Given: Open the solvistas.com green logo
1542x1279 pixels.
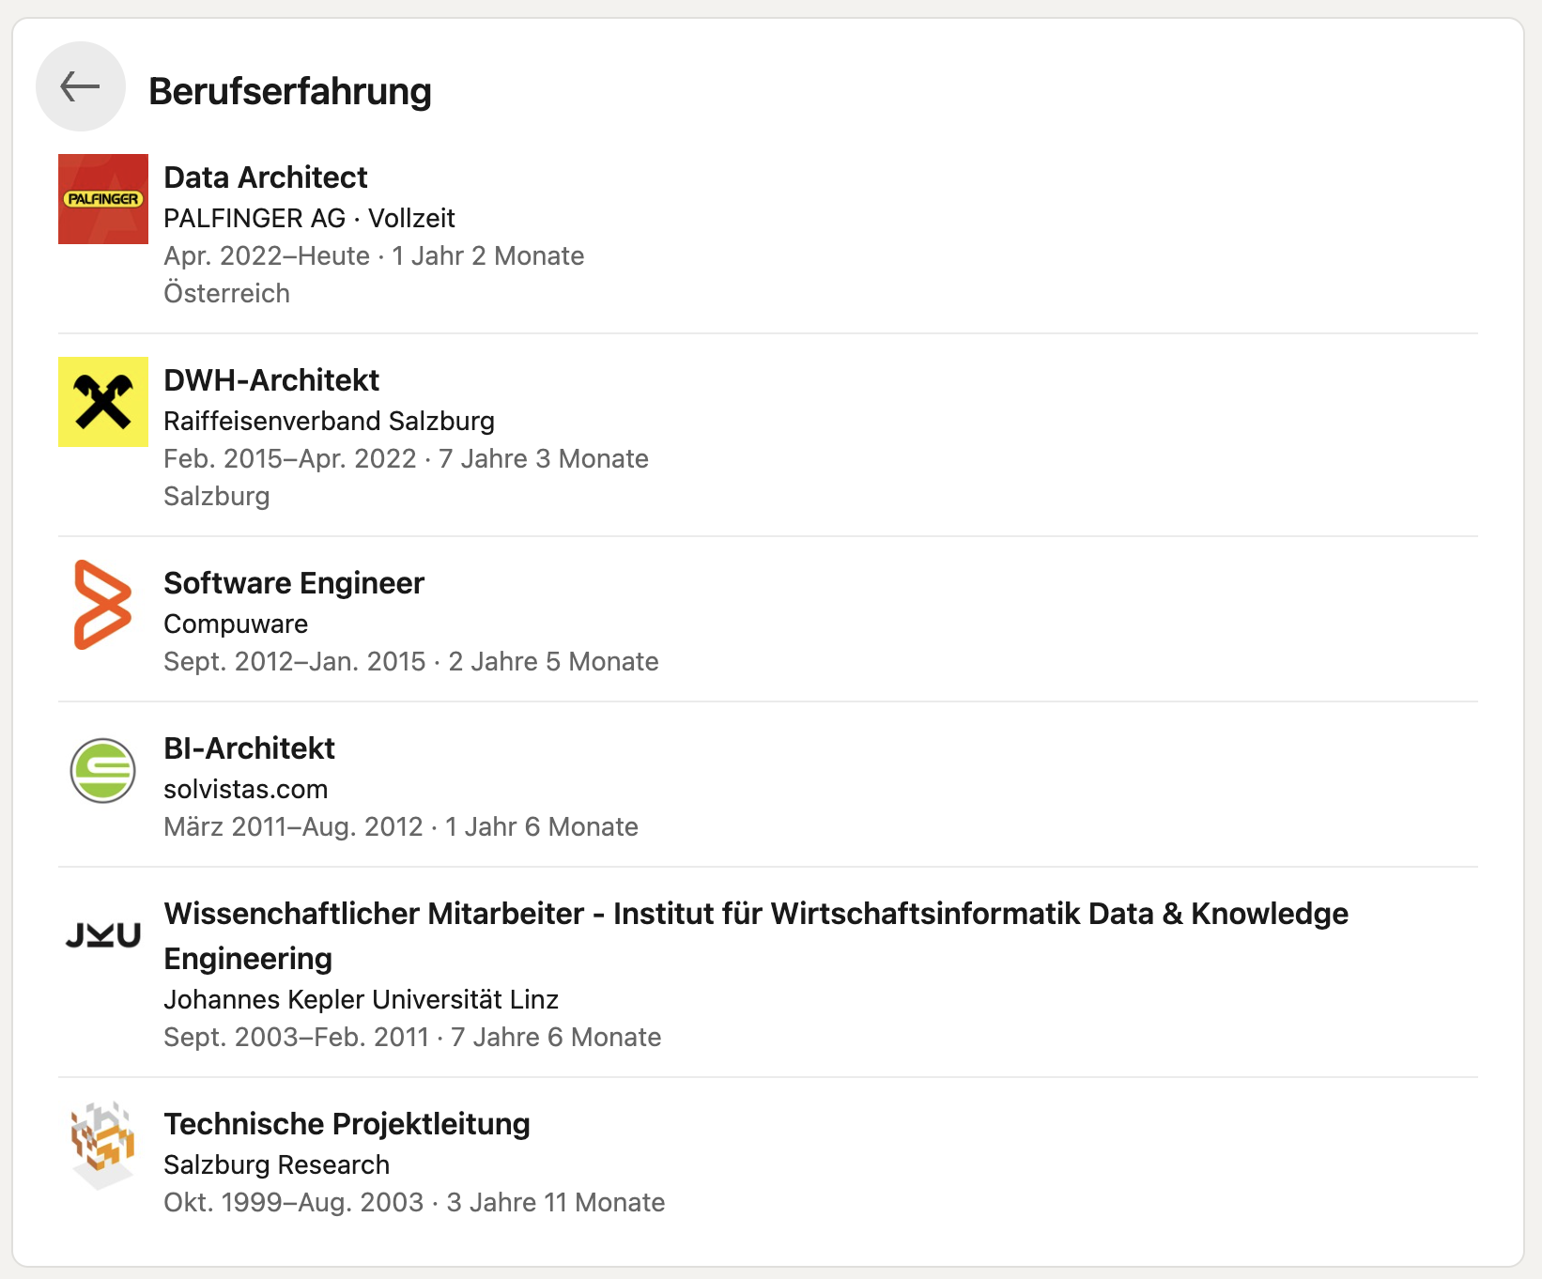Looking at the screenshot, I should [x=103, y=770].
